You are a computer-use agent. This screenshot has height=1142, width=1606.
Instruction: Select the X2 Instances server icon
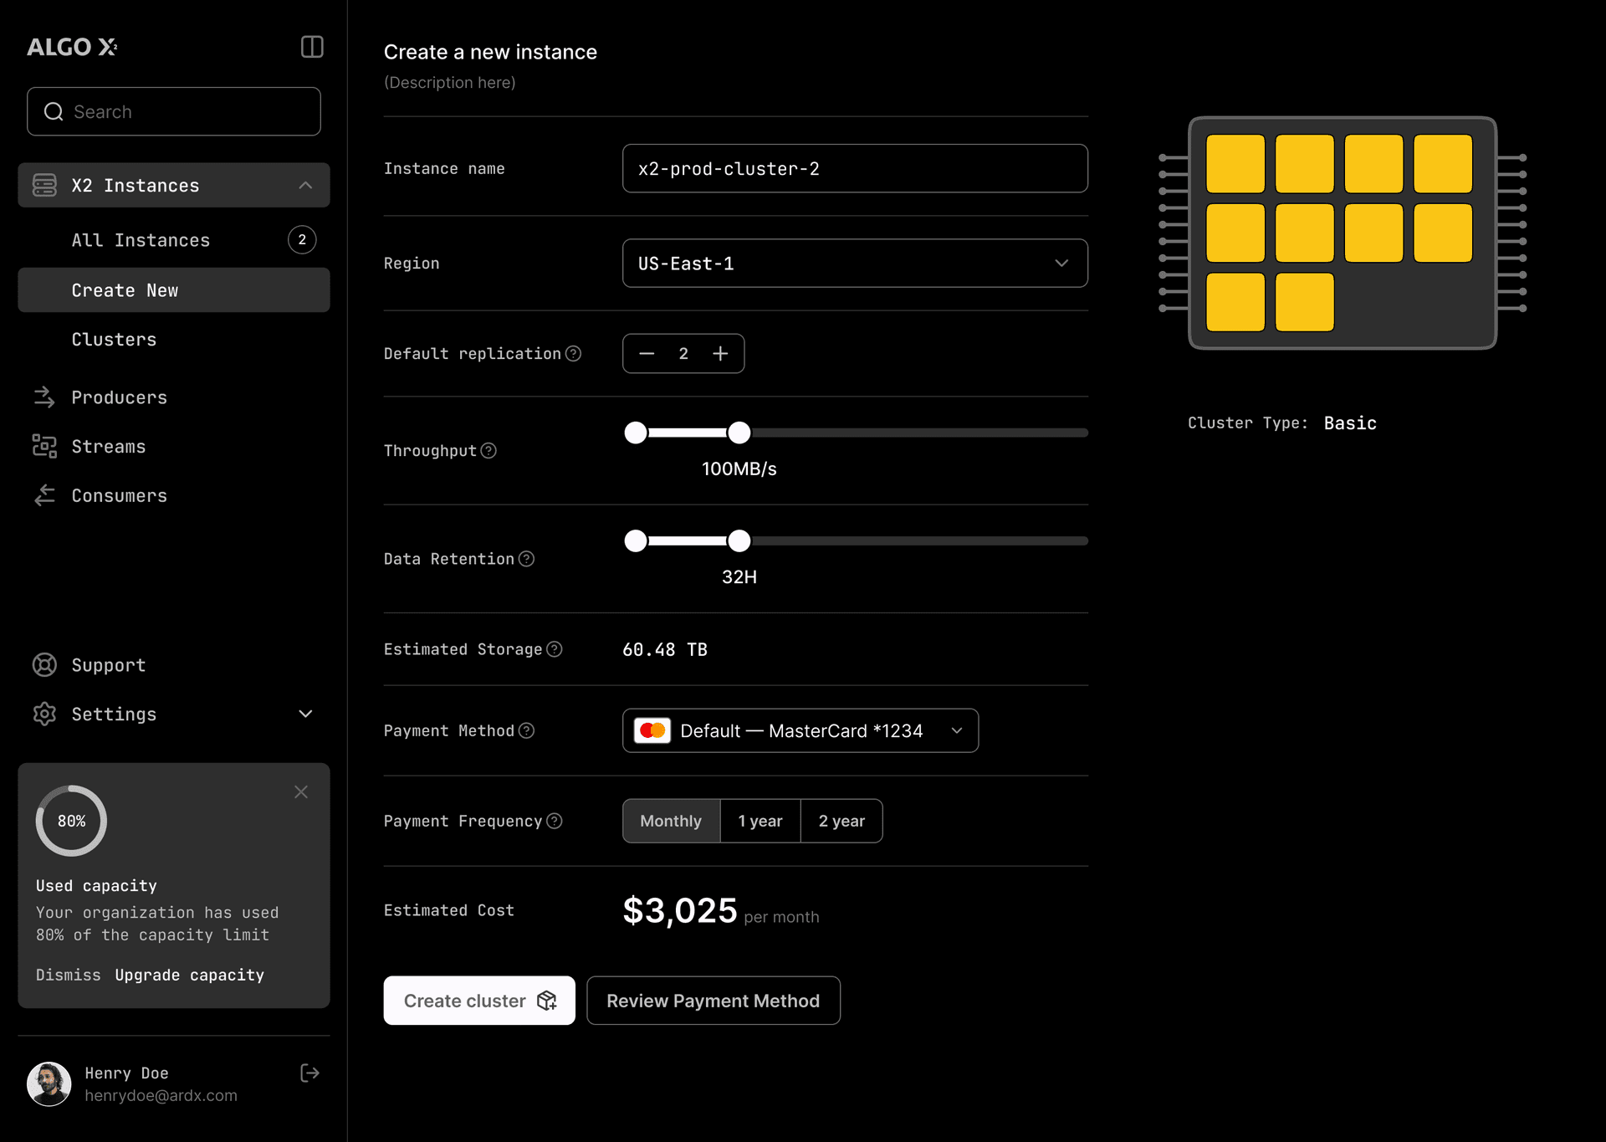(44, 185)
